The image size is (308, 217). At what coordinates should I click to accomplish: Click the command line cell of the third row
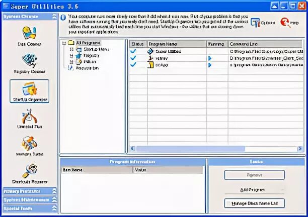[x=266, y=65]
